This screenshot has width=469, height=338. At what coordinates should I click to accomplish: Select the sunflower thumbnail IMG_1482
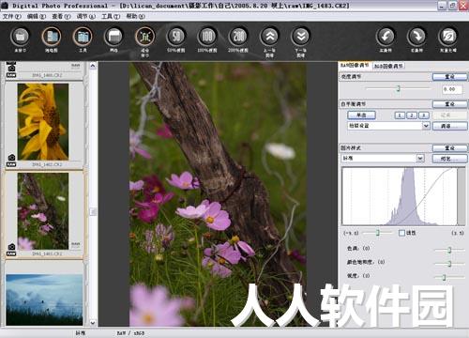(43, 122)
